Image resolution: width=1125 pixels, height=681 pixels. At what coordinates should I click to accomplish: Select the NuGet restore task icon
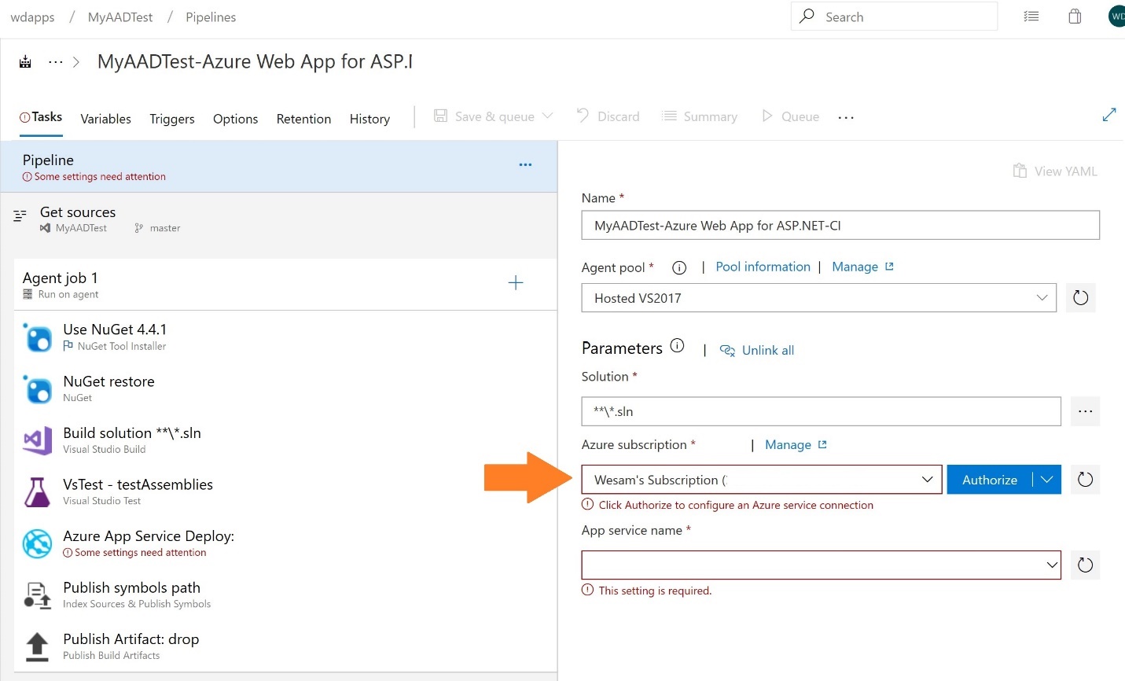coord(38,388)
